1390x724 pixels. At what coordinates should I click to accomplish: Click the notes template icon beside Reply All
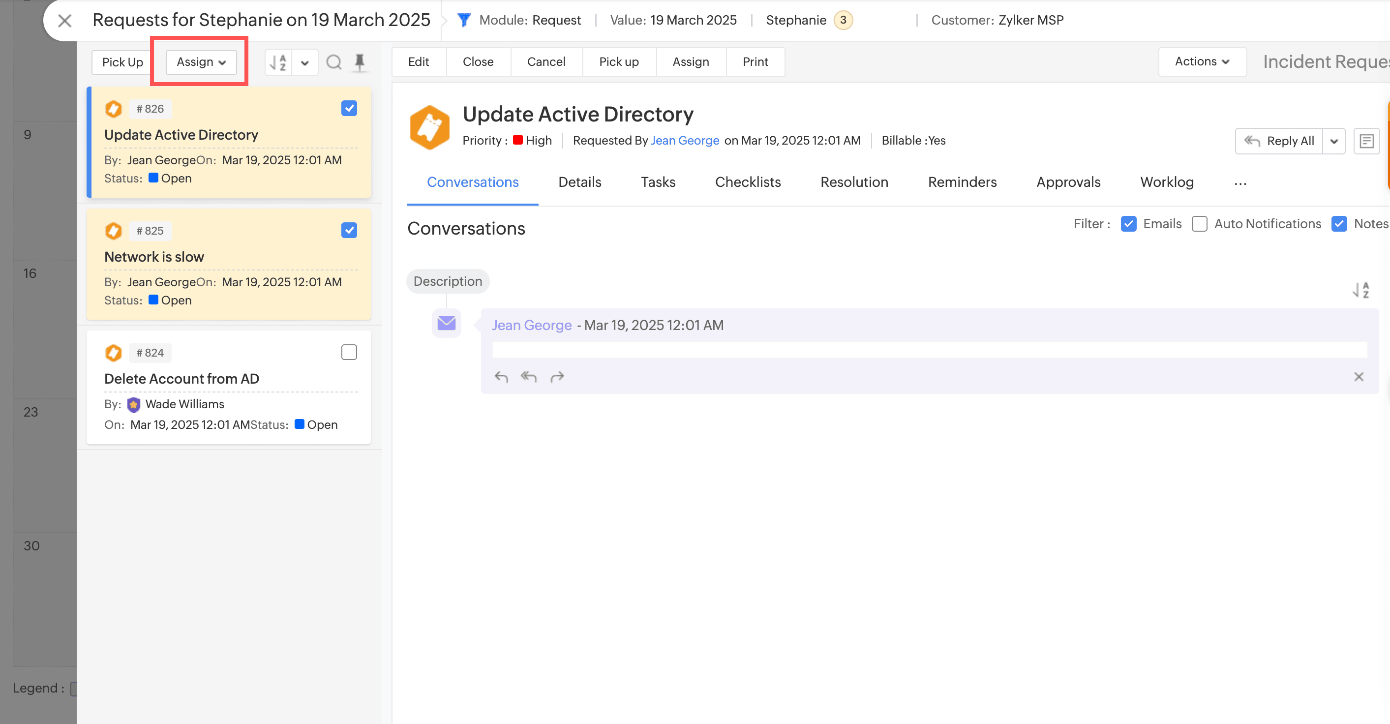click(x=1366, y=141)
